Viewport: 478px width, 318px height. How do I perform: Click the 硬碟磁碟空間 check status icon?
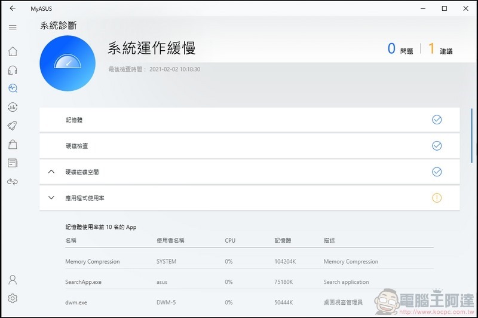437,172
